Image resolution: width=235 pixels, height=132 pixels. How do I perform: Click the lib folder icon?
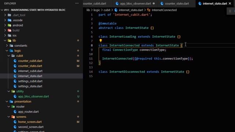[x=10, y=41]
